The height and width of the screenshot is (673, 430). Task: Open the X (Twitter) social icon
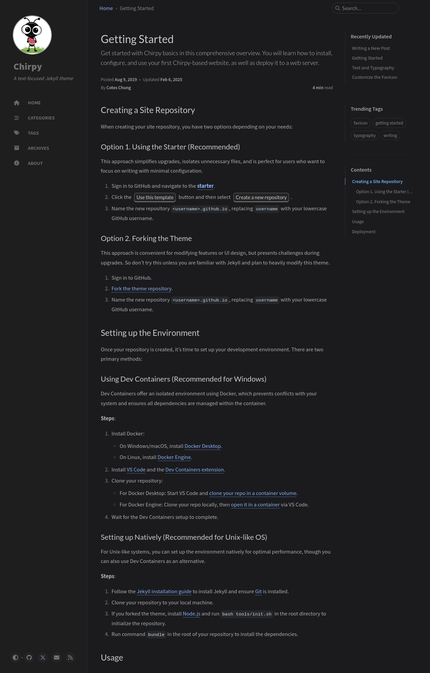pyautogui.click(x=43, y=657)
